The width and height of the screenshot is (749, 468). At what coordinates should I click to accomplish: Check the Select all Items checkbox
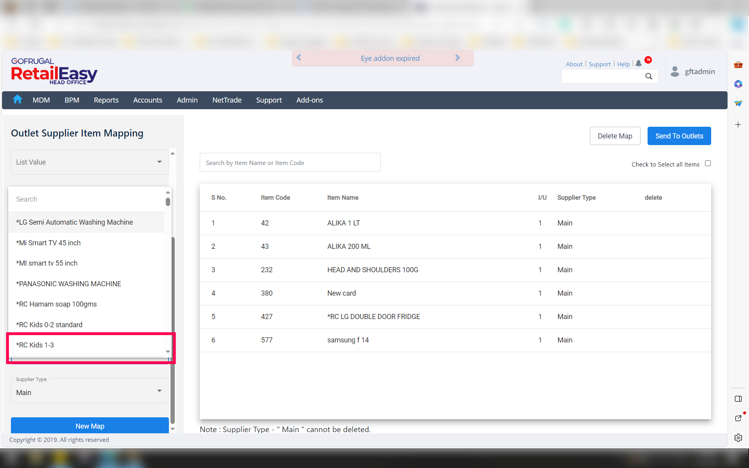708,163
